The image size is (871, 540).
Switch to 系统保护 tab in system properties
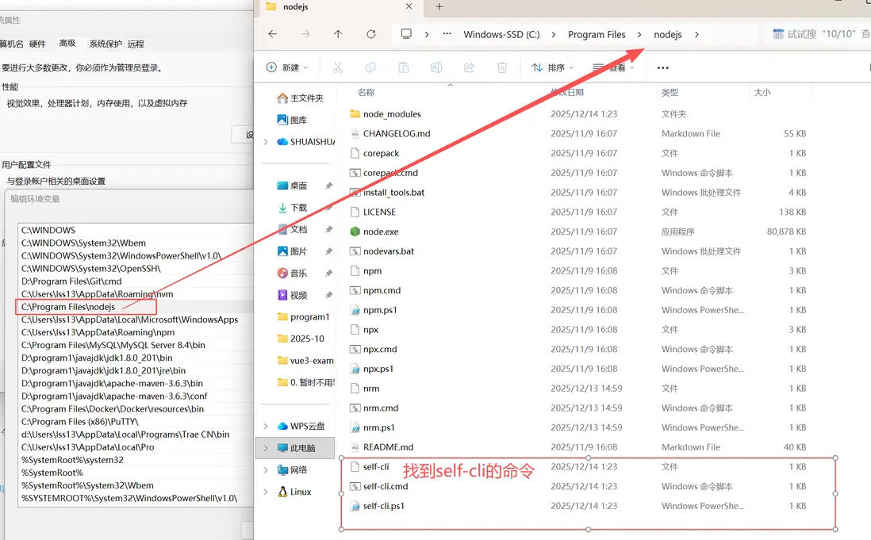106,44
